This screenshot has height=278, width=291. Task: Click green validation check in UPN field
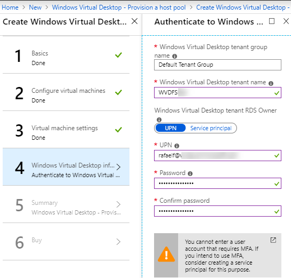(x=277, y=156)
